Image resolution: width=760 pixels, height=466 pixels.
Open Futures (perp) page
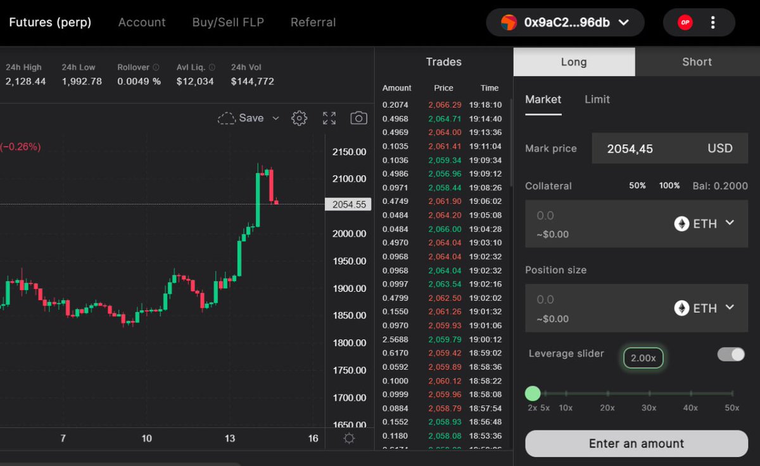pos(50,22)
